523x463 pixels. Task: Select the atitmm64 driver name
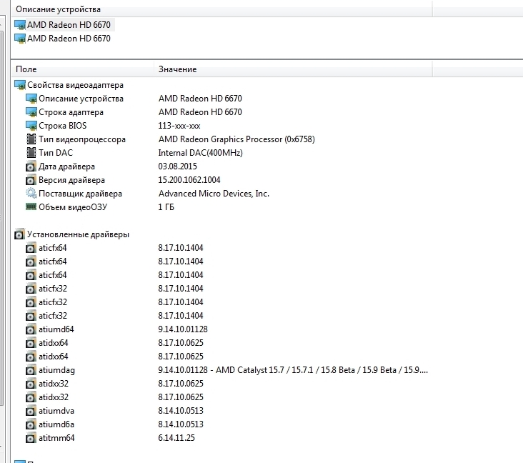(56, 438)
